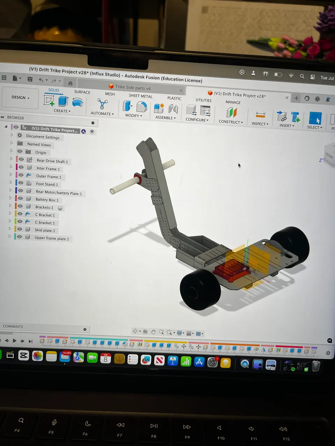Switch to the PLASTIC ribbon tab
Viewport: 335px width, 446px height.
click(x=174, y=99)
